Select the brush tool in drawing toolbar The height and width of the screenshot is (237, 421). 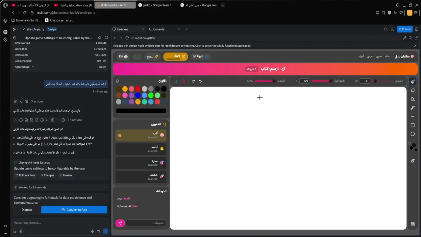click(x=413, y=81)
